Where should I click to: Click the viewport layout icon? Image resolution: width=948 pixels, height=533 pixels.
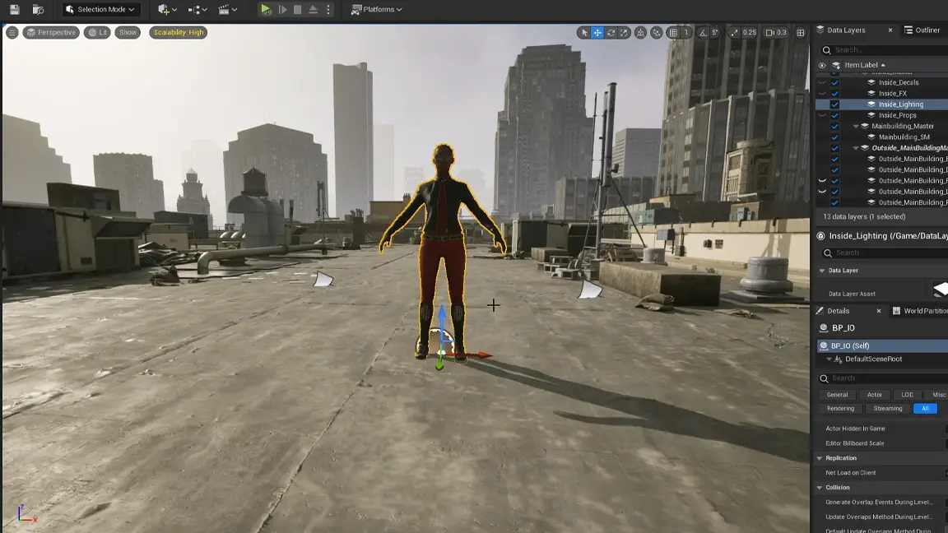click(x=800, y=33)
